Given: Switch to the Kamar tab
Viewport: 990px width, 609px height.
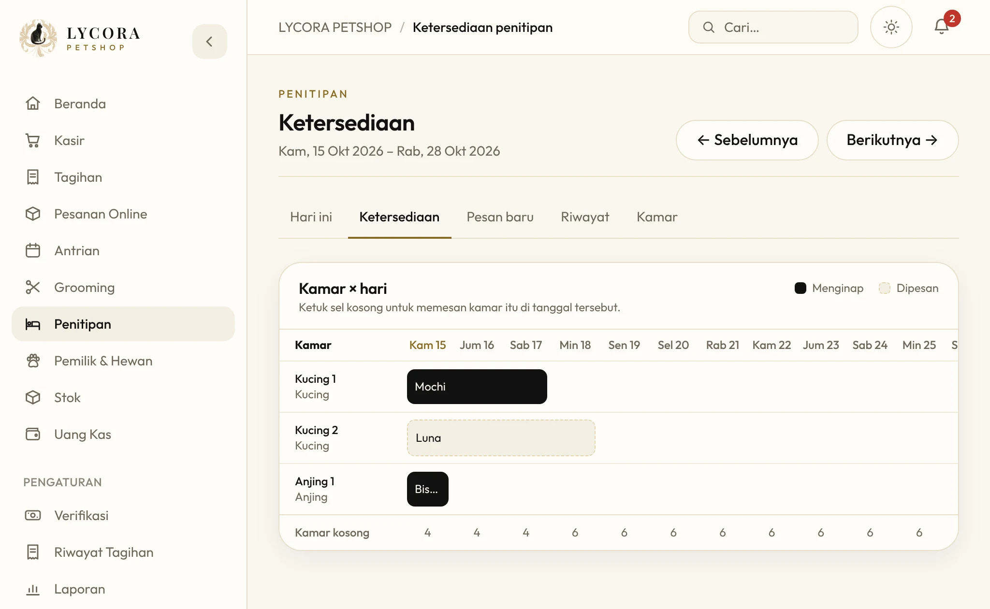Looking at the screenshot, I should coord(657,217).
